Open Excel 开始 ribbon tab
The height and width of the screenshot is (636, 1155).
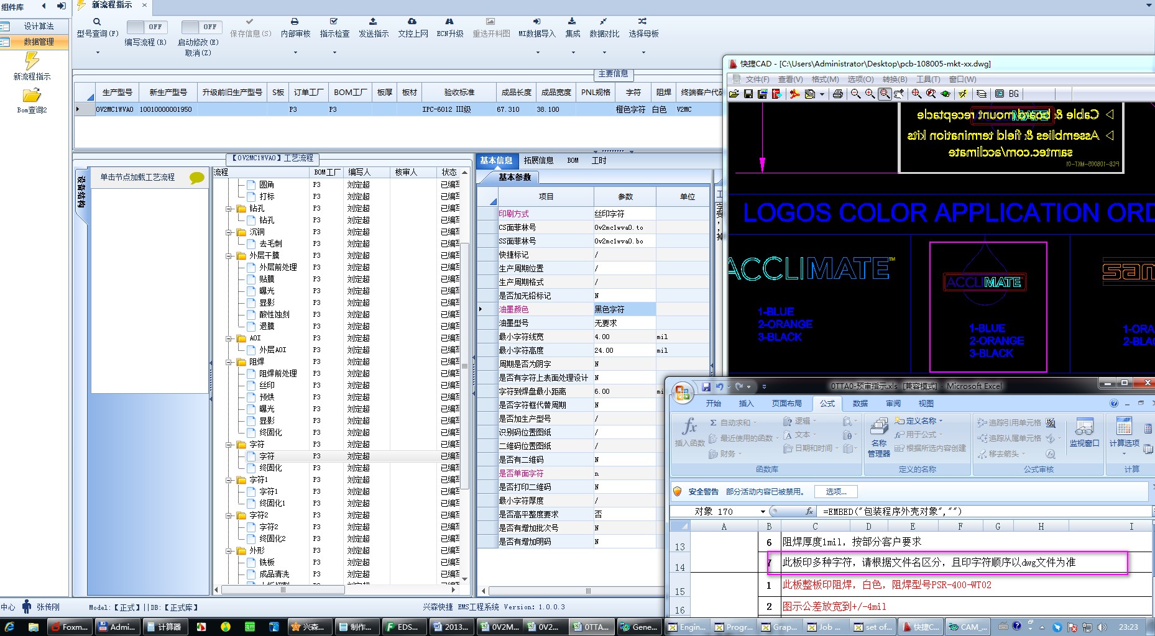coord(714,404)
